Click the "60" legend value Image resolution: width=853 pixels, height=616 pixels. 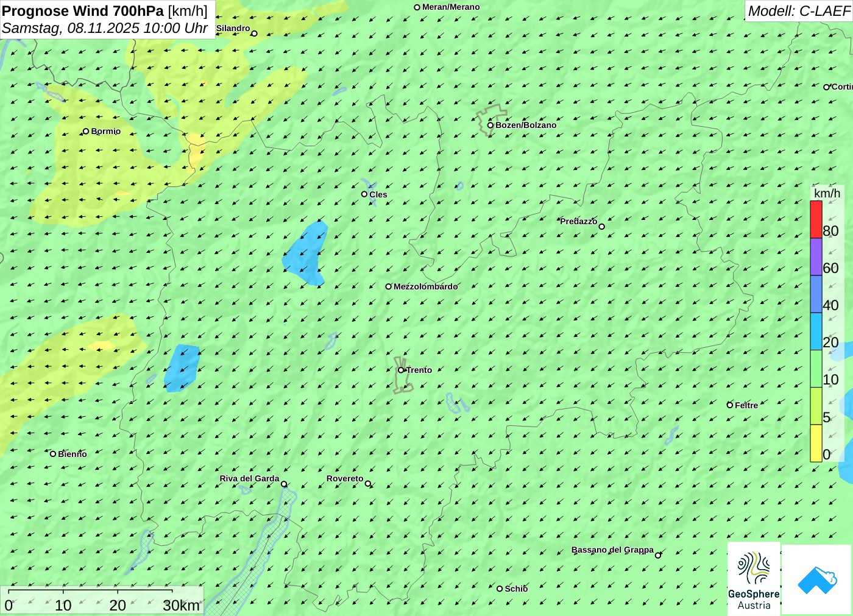(830, 268)
